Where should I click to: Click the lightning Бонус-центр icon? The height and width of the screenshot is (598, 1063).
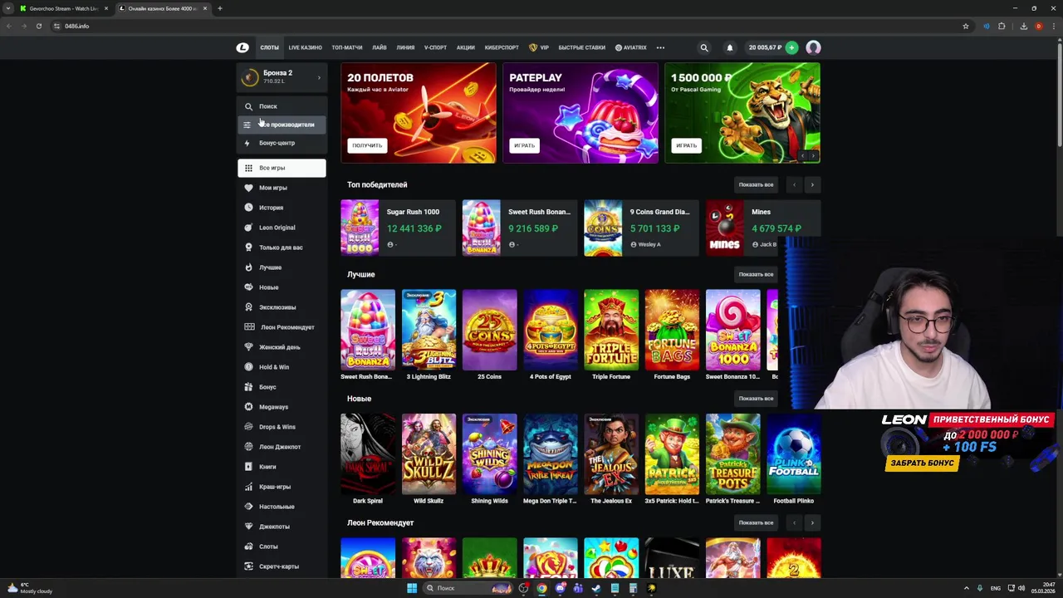(x=247, y=143)
